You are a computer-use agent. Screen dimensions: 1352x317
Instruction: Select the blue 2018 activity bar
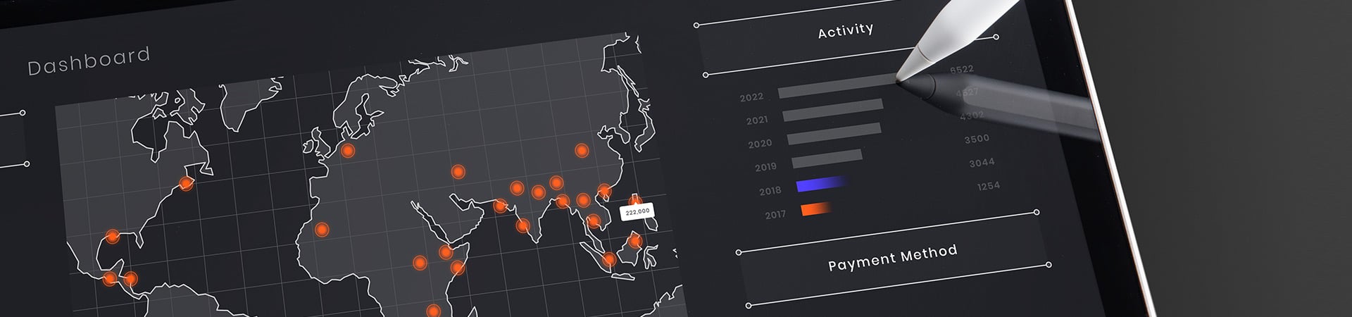pos(821,185)
